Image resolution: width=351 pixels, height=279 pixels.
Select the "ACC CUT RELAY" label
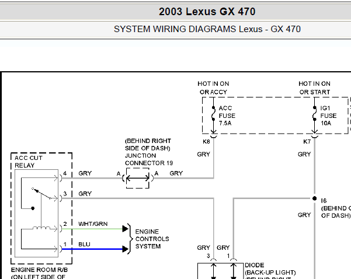tap(29, 162)
